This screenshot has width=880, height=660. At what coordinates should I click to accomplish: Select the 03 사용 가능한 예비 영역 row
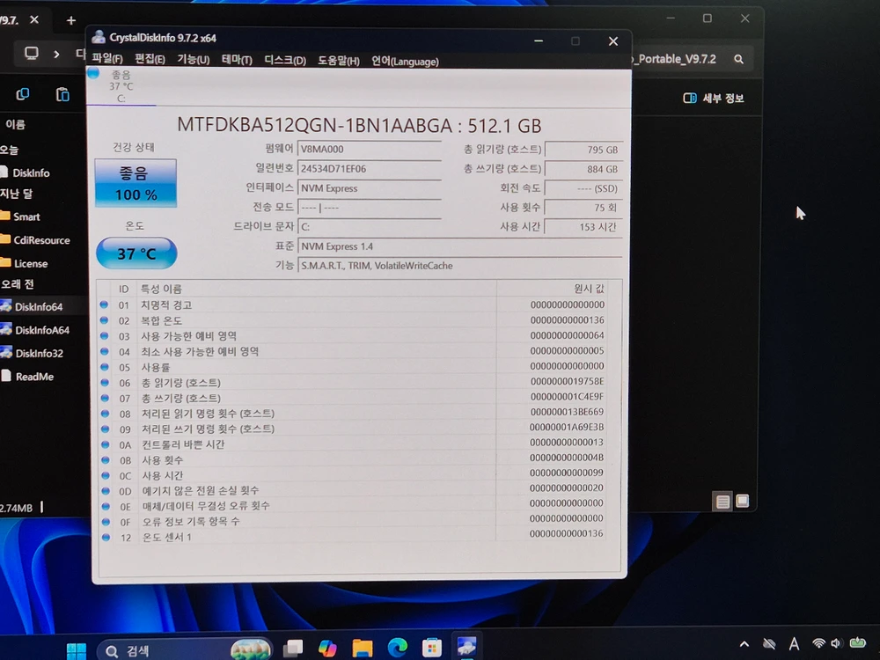(353, 335)
